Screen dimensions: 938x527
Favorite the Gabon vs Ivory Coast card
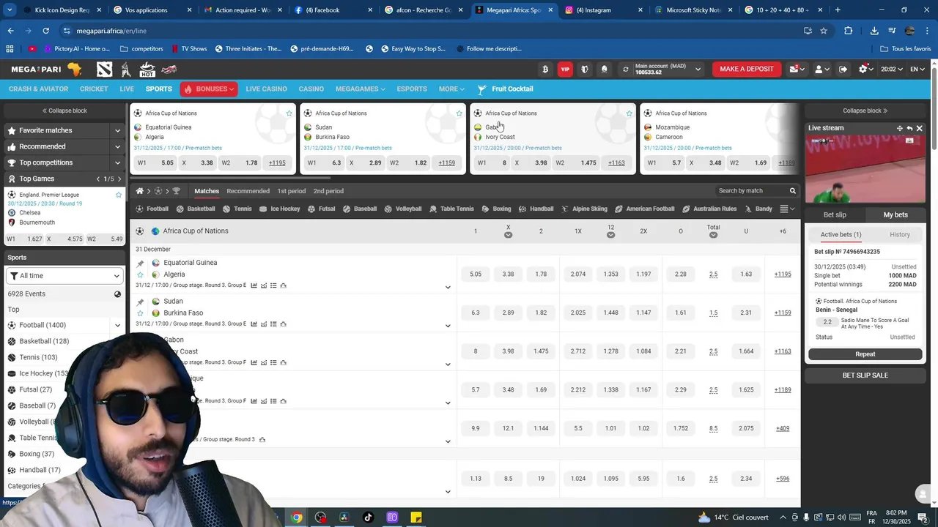(629, 113)
